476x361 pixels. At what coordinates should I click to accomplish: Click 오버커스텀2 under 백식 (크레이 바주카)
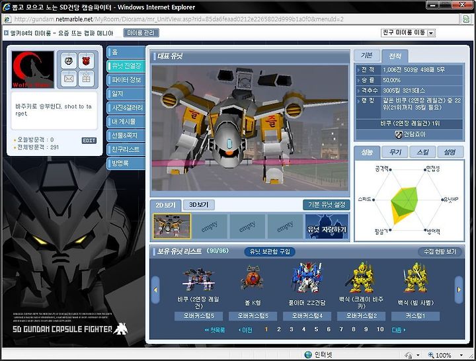tap(361, 316)
